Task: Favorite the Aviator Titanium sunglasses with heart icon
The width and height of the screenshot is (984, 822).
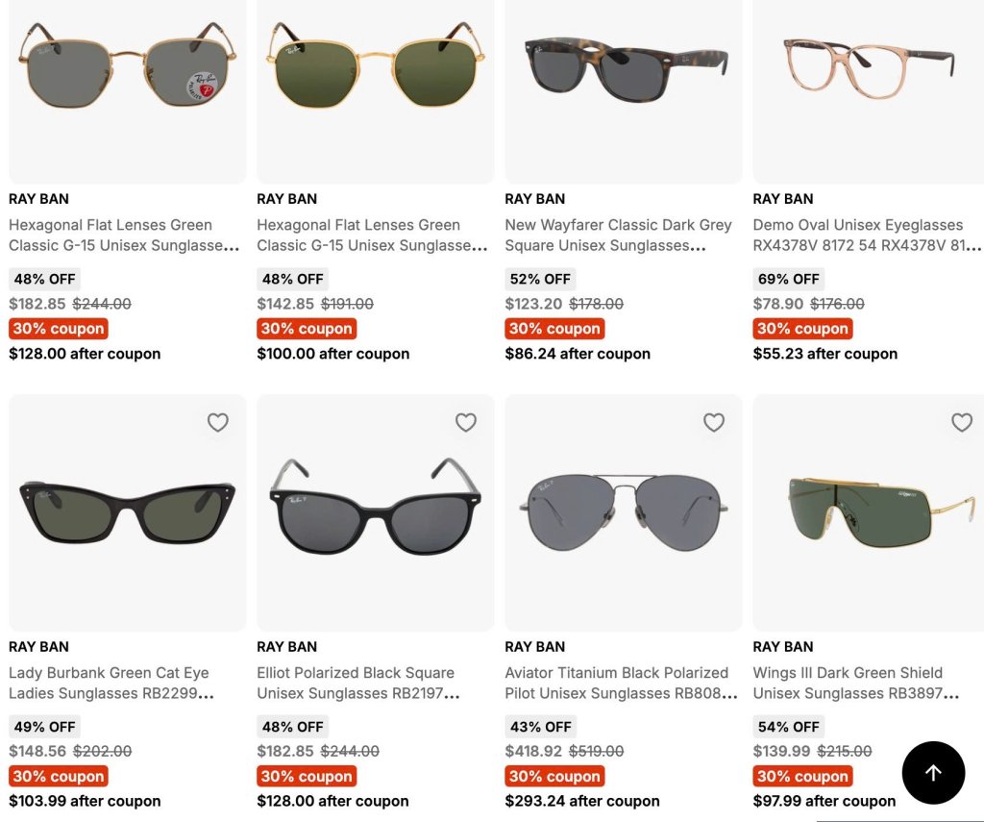Action: click(x=714, y=422)
